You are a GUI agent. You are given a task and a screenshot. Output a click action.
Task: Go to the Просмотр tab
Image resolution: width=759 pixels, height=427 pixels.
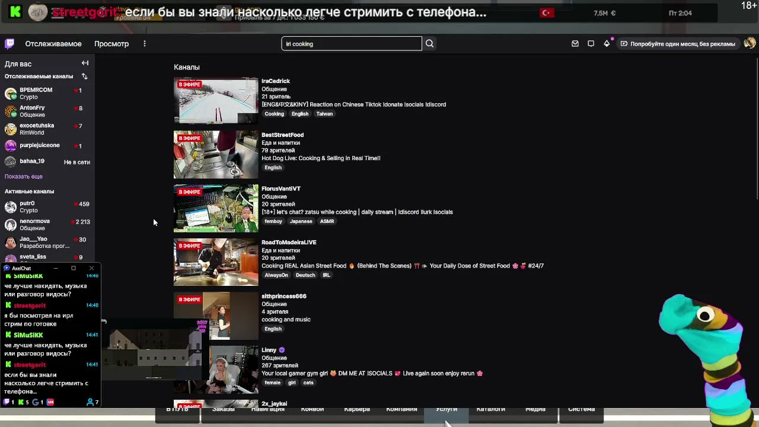tap(111, 44)
